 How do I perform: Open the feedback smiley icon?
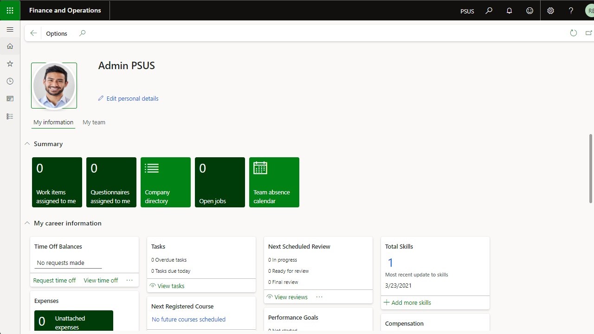[x=529, y=11]
